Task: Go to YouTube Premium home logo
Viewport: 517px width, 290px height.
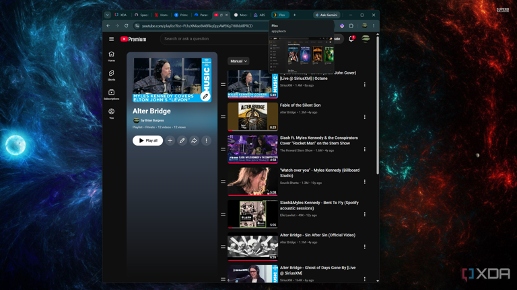Action: click(x=133, y=39)
